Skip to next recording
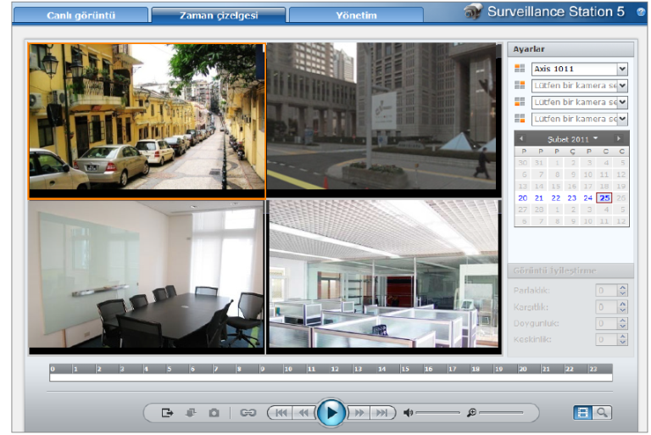Image resolution: width=651 pixels, height=435 pixels. 382,413
